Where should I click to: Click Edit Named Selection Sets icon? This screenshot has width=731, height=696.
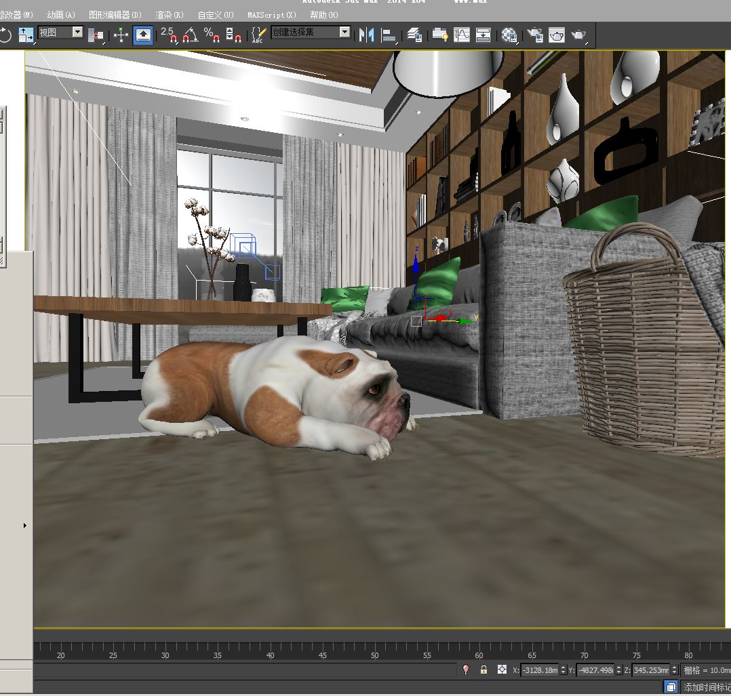click(x=258, y=35)
